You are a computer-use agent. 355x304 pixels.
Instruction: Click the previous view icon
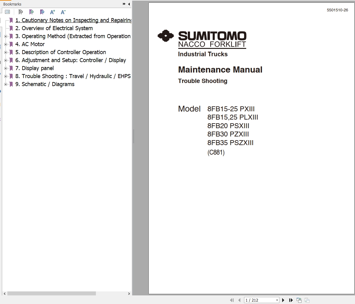tap(299, 300)
